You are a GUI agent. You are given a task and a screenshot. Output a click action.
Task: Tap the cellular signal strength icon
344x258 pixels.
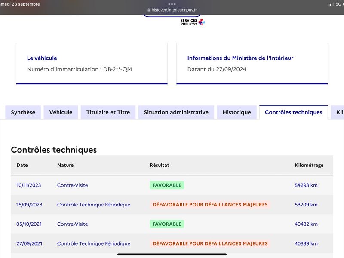331,4
